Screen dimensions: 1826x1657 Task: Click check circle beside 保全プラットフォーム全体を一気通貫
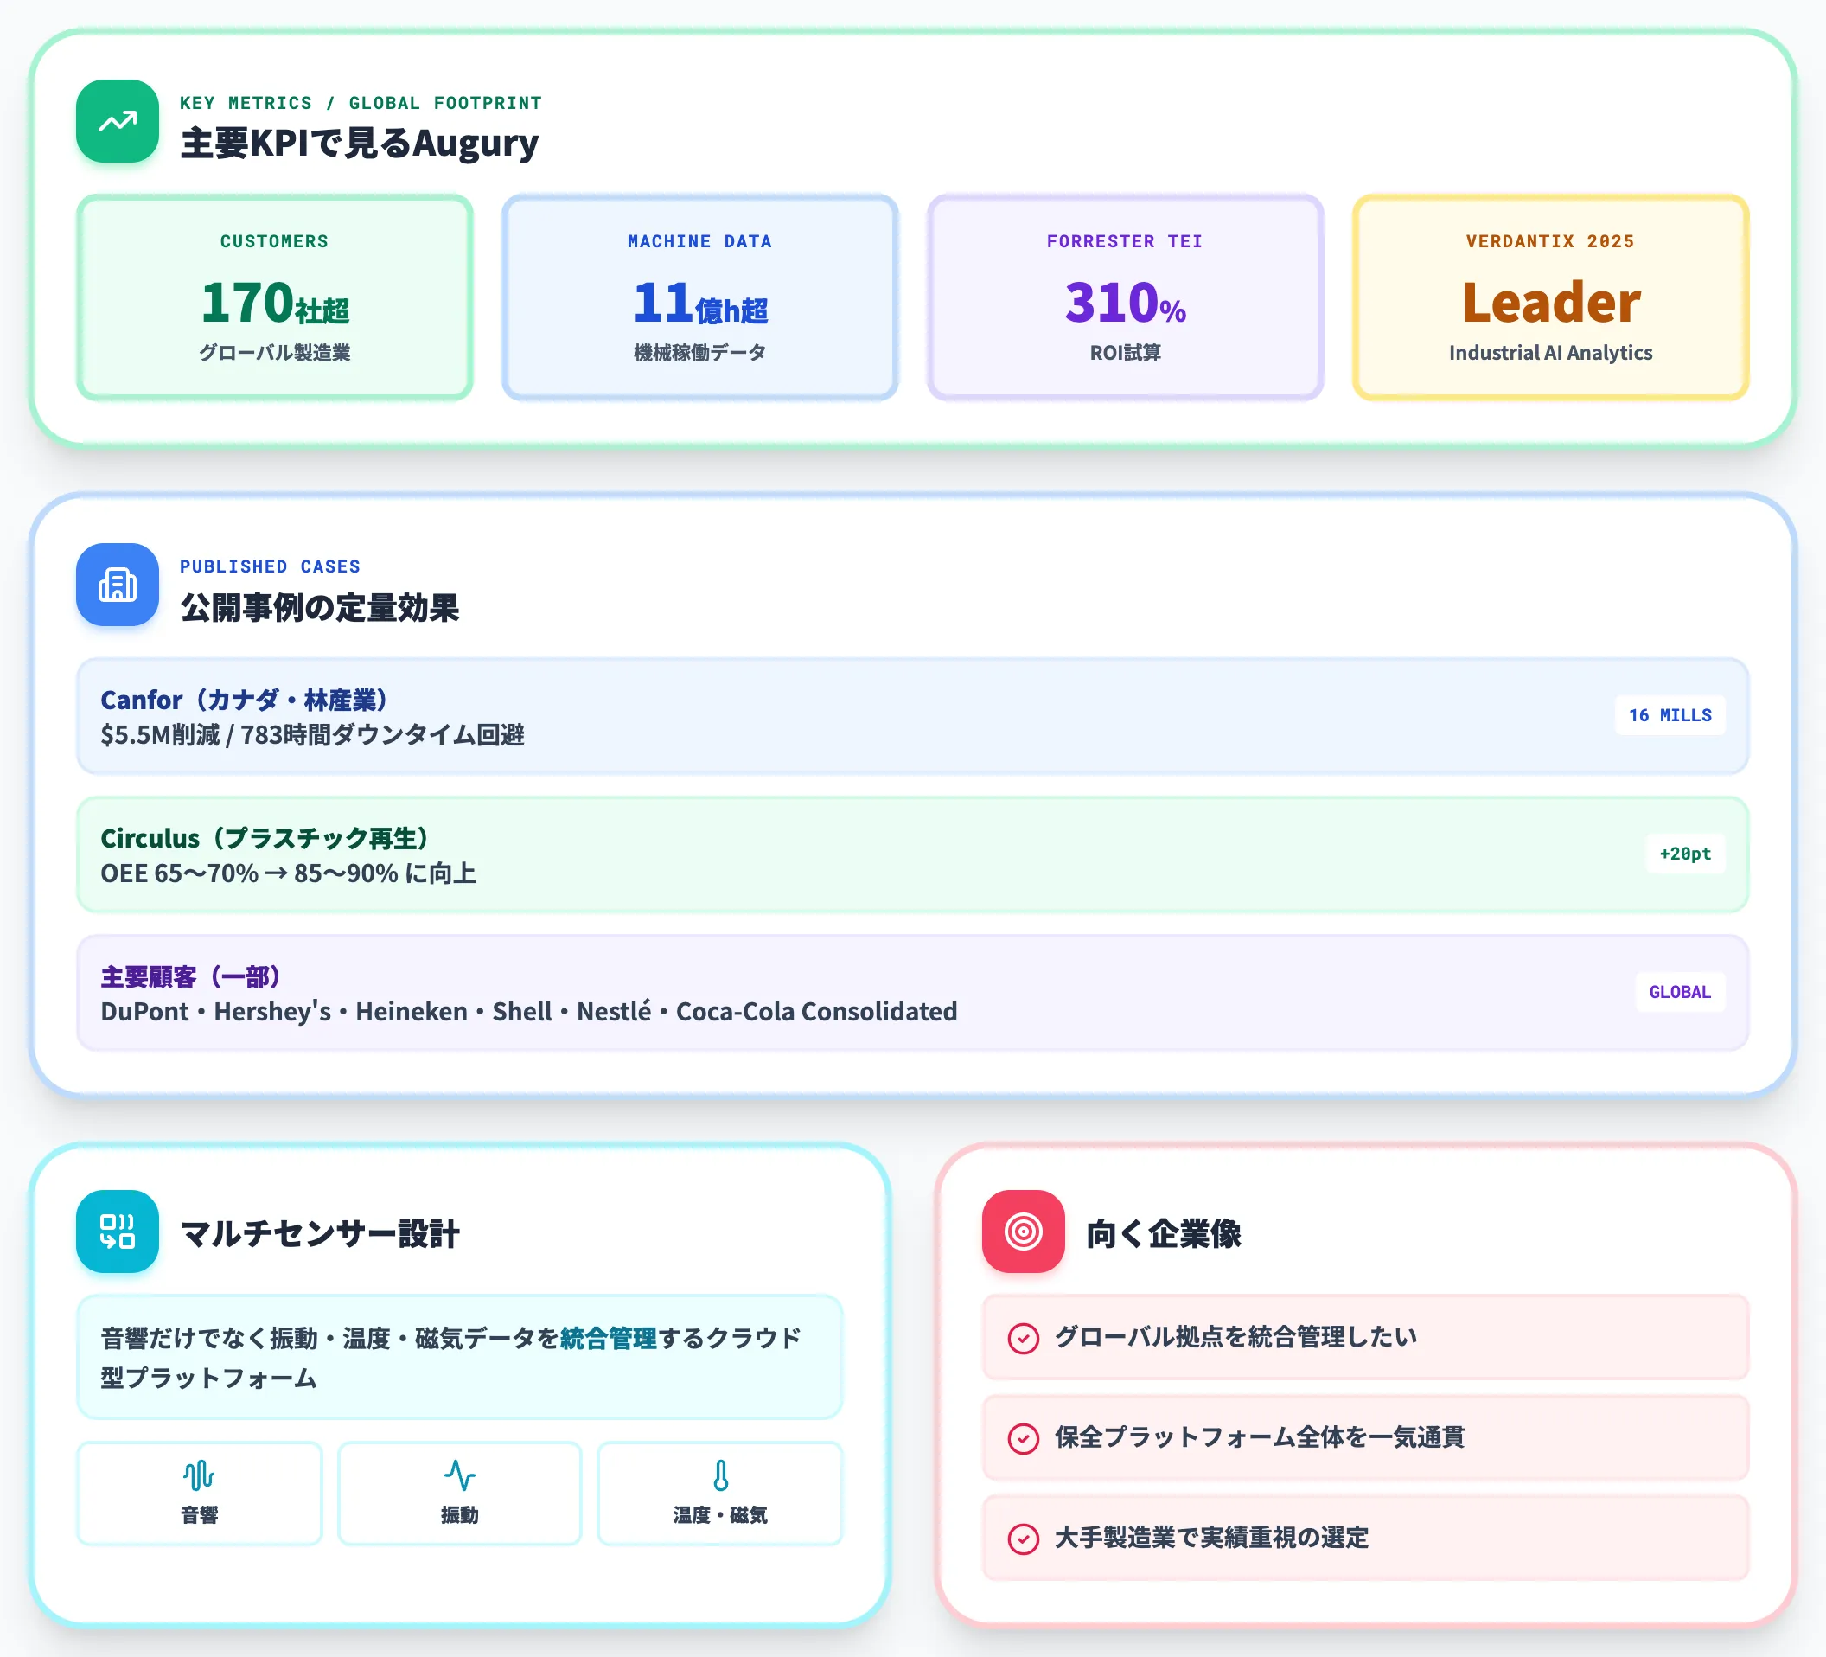coord(1024,1439)
